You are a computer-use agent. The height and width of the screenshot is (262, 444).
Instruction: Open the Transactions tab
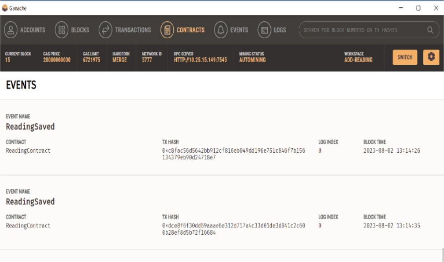[133, 30]
